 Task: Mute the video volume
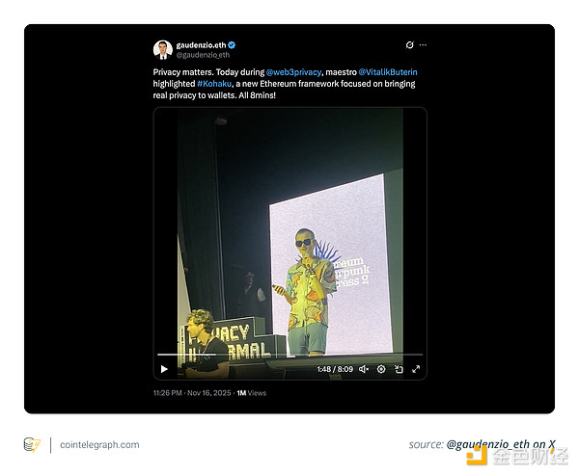364,369
